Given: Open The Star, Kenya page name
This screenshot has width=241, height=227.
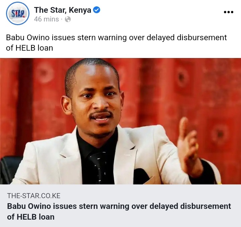Looking at the screenshot, I should point(63,10).
